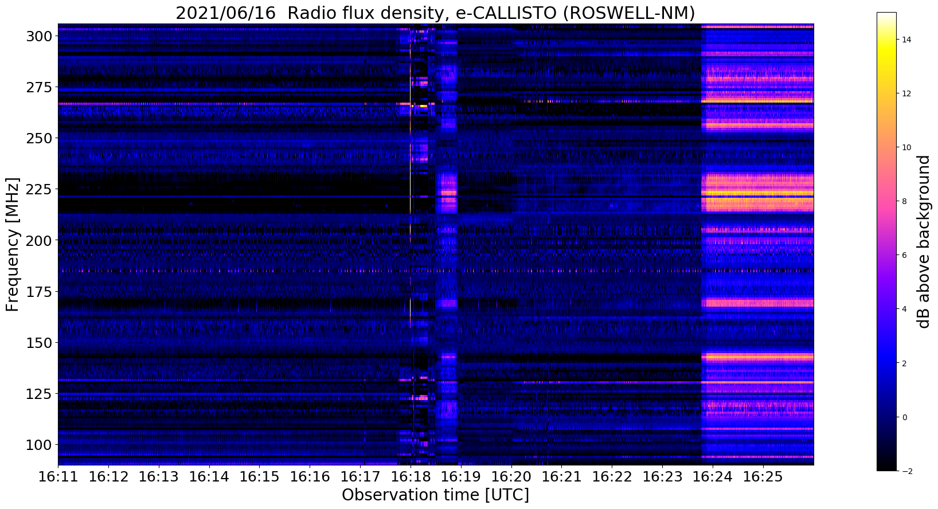Viewport: 938px width, 509px height.
Task: Click the 'Frequency [MHz]' axis label
Action: tap(13, 245)
